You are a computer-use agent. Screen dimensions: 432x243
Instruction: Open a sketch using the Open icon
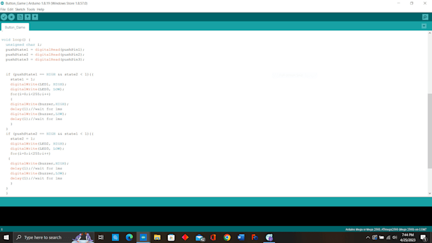pos(27,17)
